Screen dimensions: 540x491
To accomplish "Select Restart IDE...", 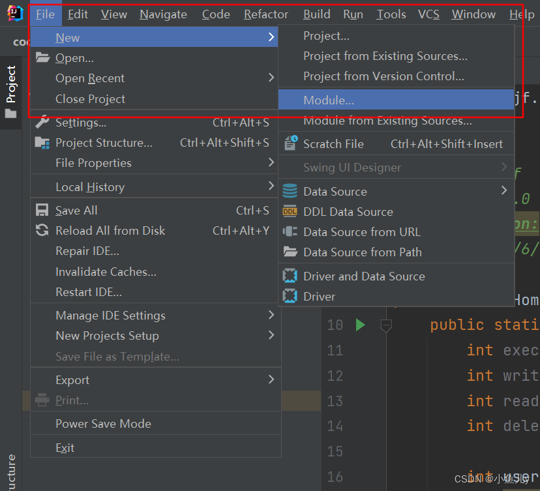I will pos(154,292).
